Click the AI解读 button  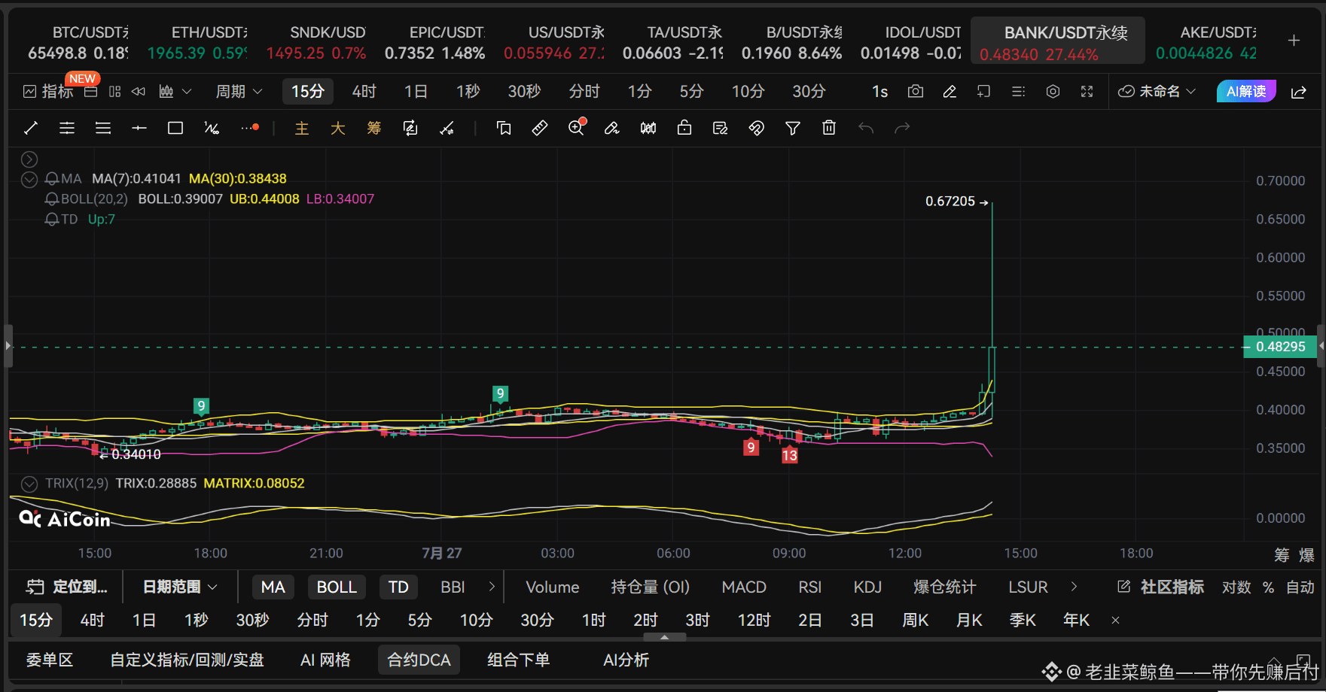[x=1246, y=92]
